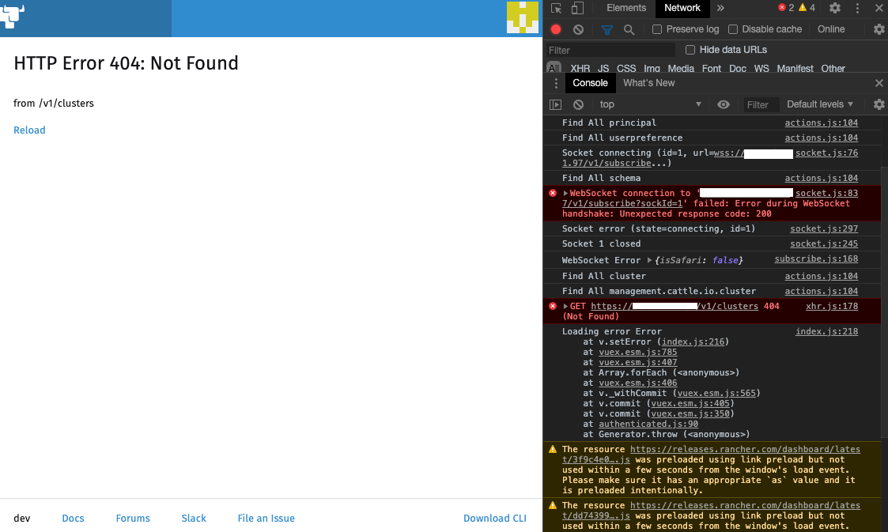Select the JS request filter
Viewport: 888px width, 532px height.
(x=603, y=69)
